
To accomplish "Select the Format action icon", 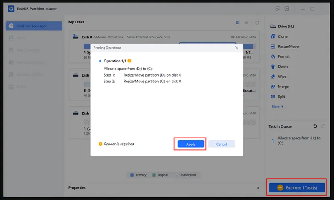I will (273, 56).
